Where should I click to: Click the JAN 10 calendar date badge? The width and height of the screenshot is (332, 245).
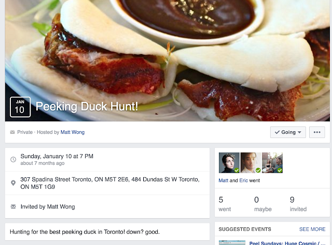coord(20,107)
